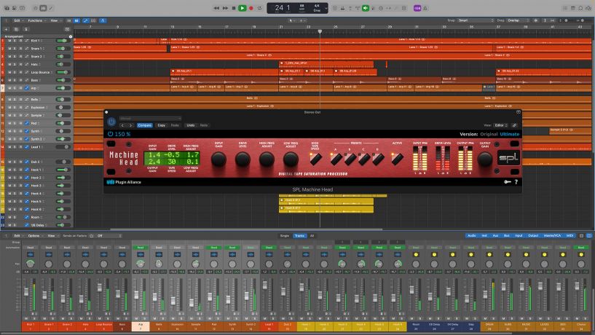The image size is (595, 335).
Task: Open the Drag Overlap dropdown
Action: pyautogui.click(x=516, y=20)
